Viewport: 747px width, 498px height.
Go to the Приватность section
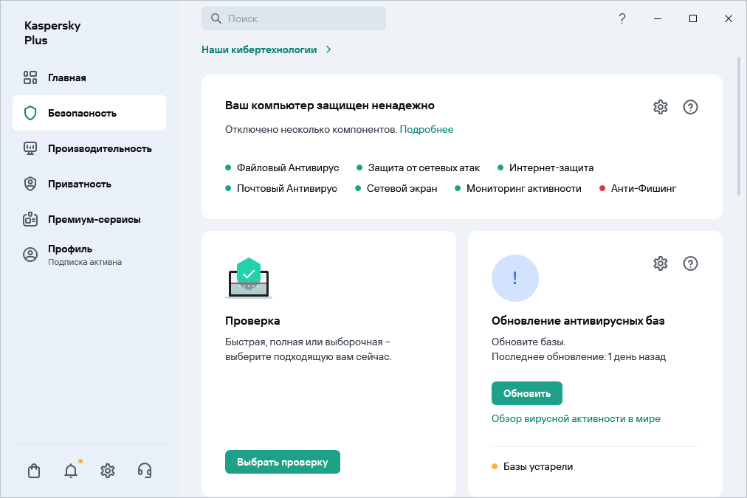[89, 184]
